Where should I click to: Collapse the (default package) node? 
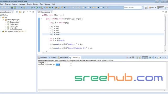[3, 20]
